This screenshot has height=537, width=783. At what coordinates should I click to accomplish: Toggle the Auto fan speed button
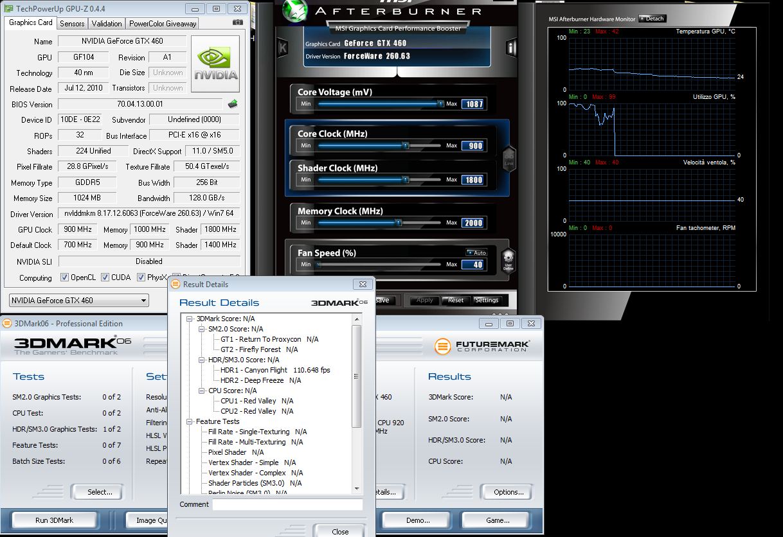pos(476,252)
